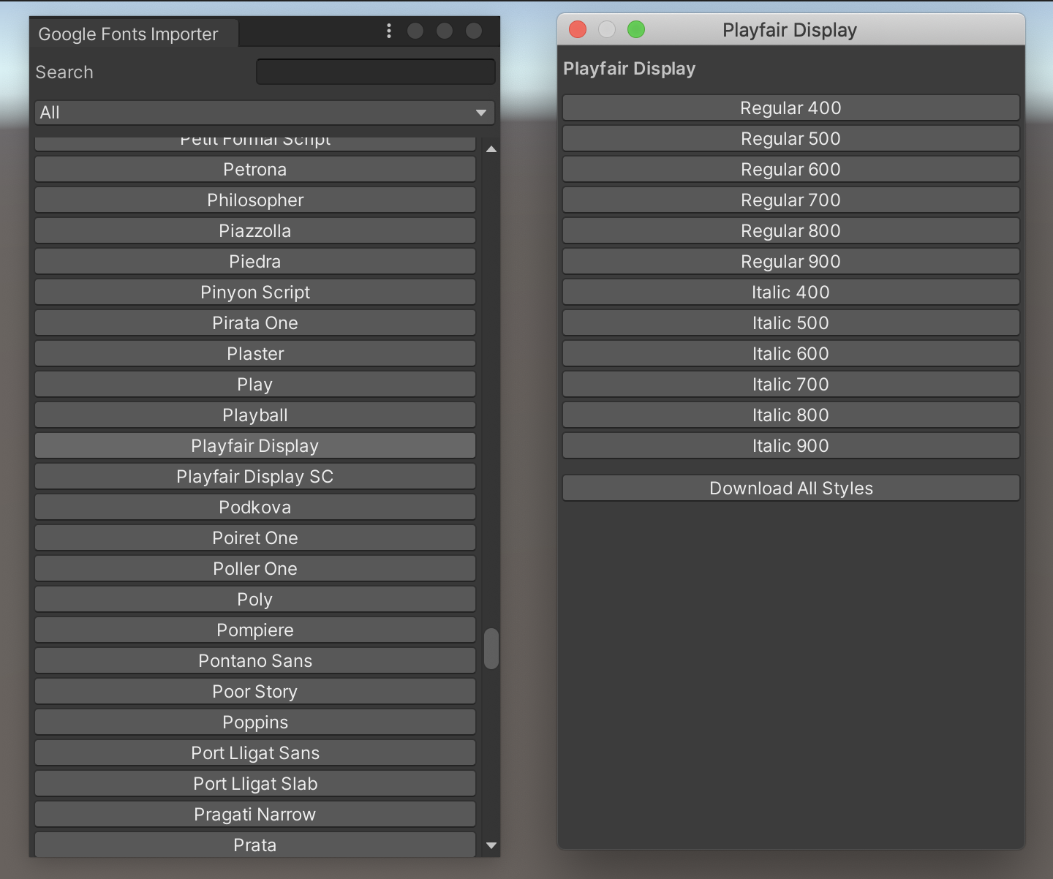
Task: Click the scroll down arrow in font list
Action: (491, 845)
